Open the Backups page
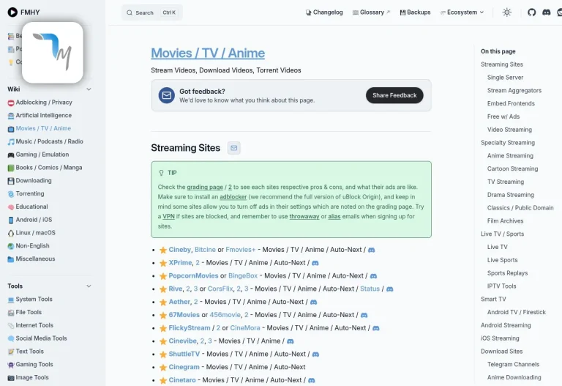The width and height of the screenshot is (562, 386). pos(415,12)
